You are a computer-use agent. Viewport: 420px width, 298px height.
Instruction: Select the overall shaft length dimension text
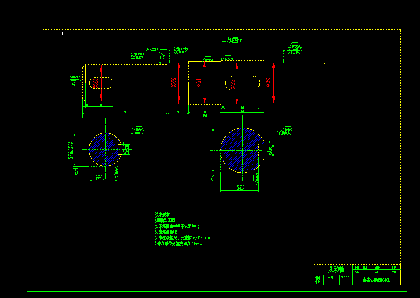[x=205, y=115]
